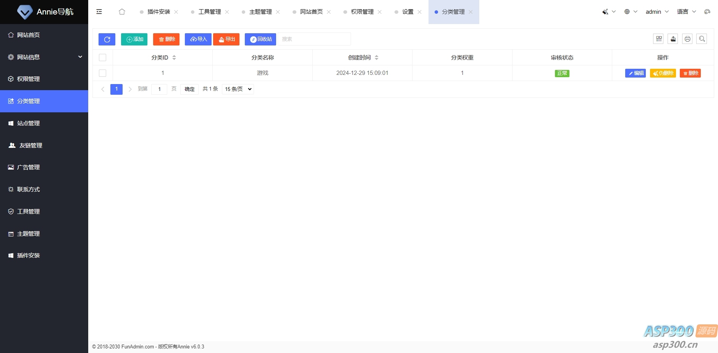718x353 pixels.
Task: Open the column filter grid icon
Action: [x=658, y=39]
